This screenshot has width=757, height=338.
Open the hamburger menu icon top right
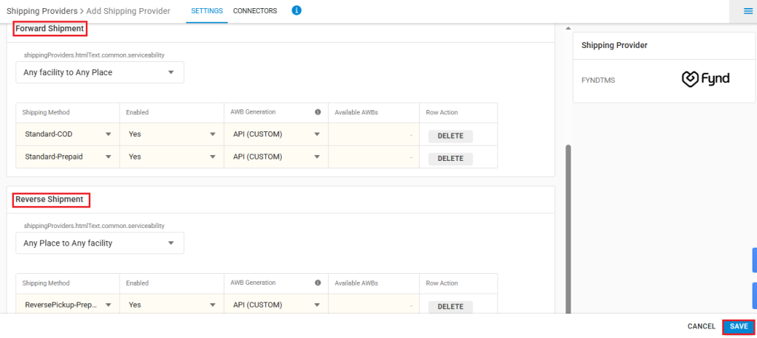point(747,11)
